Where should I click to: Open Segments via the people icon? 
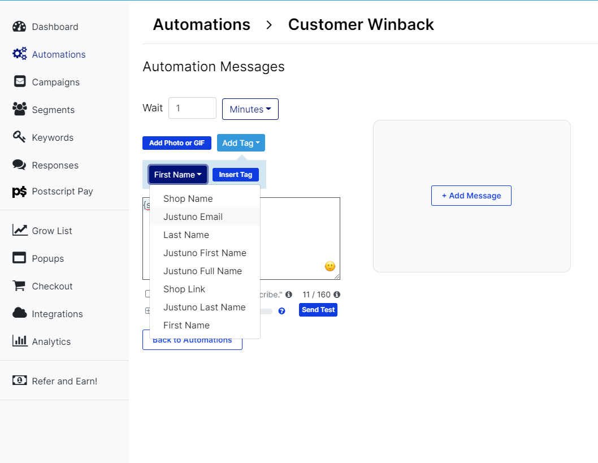pos(20,109)
